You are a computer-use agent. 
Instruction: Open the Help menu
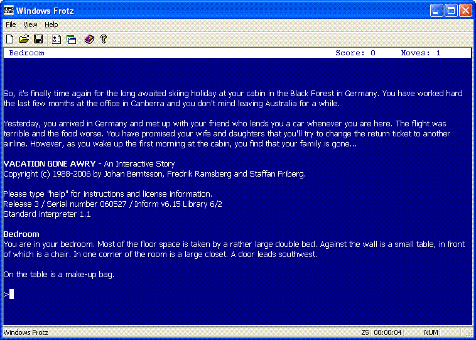coord(51,25)
